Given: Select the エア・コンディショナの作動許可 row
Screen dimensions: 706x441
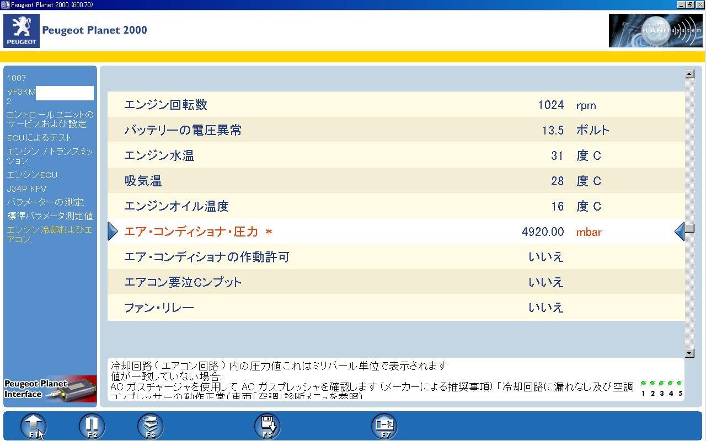Looking at the screenshot, I should 396,257.
